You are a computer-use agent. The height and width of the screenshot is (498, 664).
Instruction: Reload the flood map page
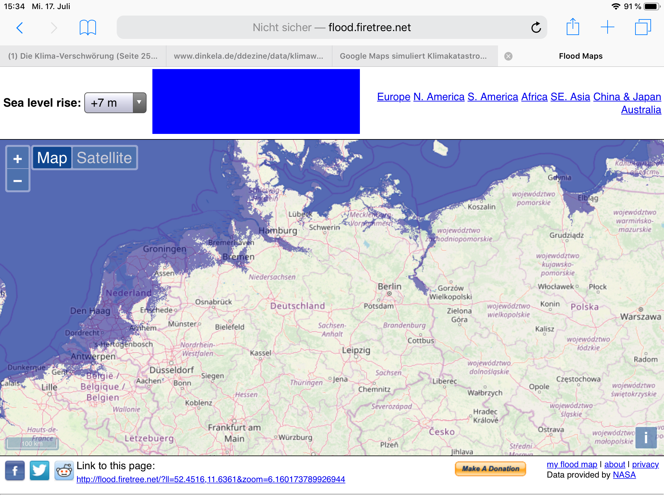click(536, 28)
